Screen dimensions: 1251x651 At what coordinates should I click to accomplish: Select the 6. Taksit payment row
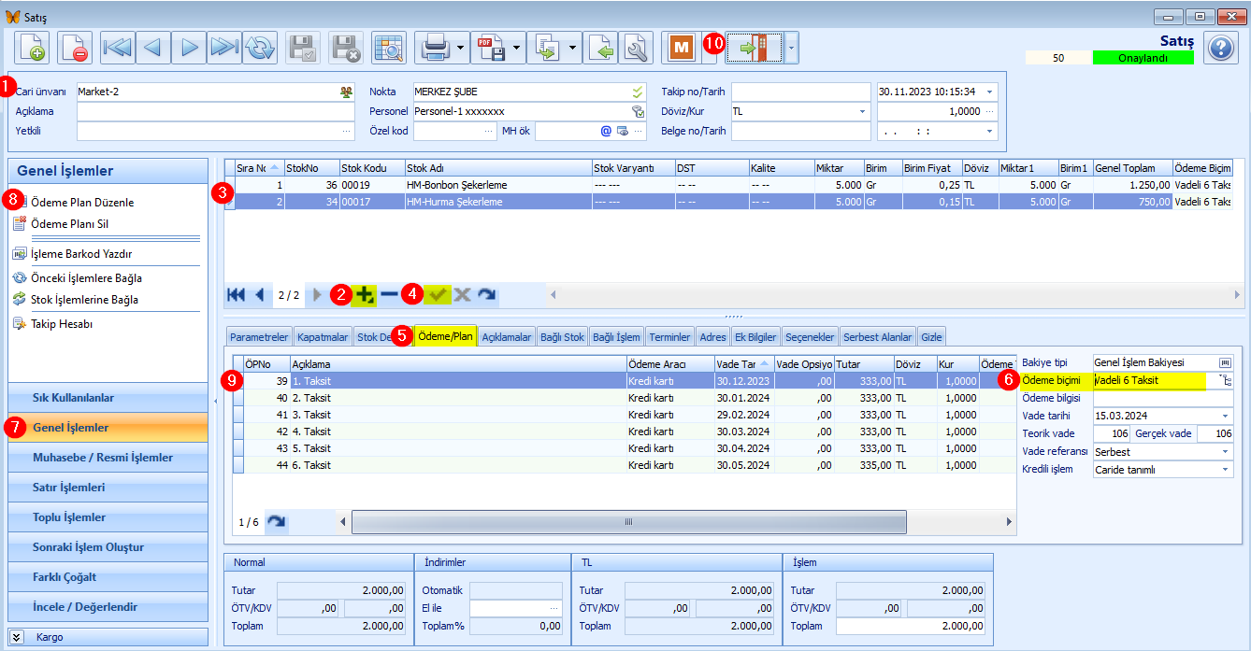point(625,465)
